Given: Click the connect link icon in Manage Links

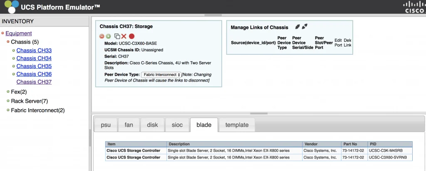Looking at the screenshot, I should 297,26.
